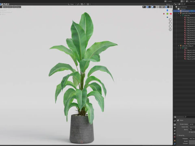
Task: Open the Output properties tab
Action: click(x=175, y=128)
